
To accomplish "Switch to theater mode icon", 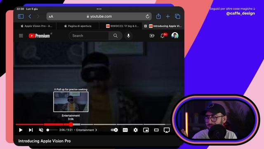I will click(156, 130).
